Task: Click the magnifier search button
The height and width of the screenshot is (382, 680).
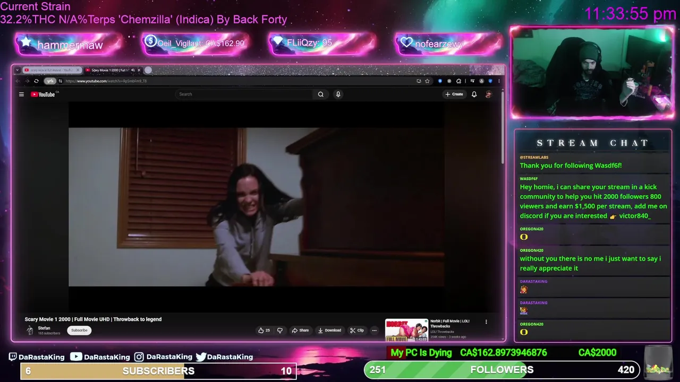Action: 320,94
